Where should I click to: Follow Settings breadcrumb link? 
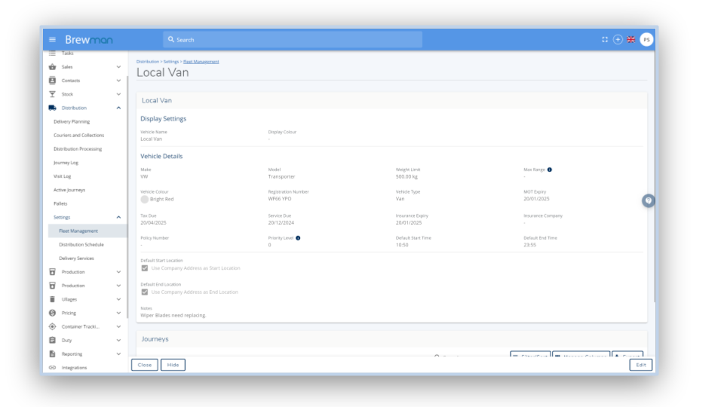[x=171, y=61]
